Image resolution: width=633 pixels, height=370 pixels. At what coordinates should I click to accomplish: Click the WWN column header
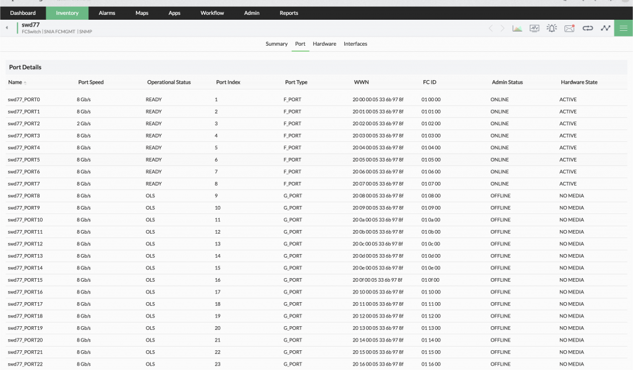pyautogui.click(x=361, y=82)
